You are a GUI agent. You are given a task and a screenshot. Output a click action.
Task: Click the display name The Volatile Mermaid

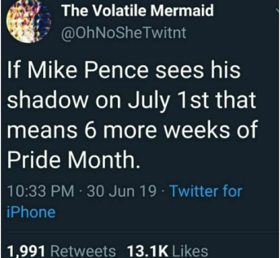pos(138,10)
